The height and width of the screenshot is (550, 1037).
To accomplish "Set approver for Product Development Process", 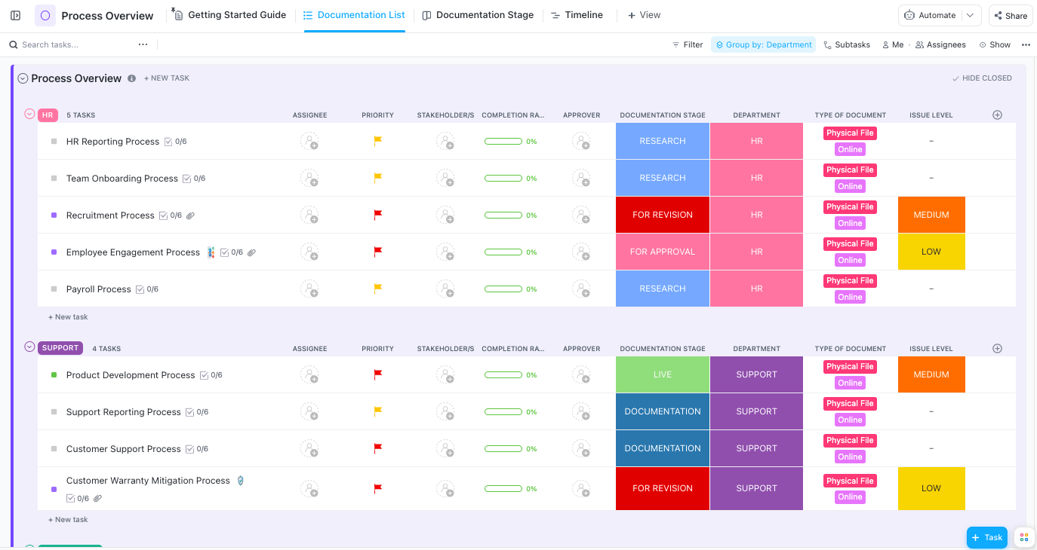I will pos(581,375).
